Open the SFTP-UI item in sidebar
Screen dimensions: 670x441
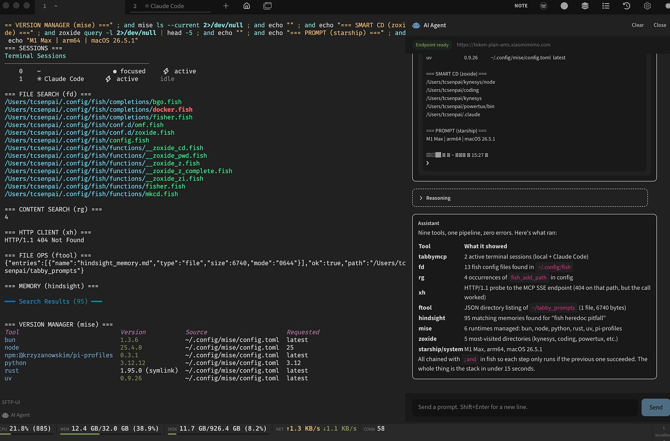click(11, 402)
